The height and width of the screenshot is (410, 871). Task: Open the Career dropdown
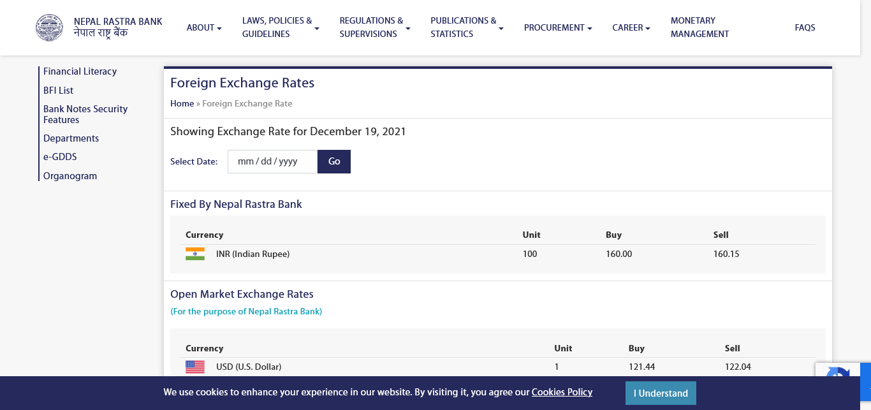pyautogui.click(x=631, y=27)
